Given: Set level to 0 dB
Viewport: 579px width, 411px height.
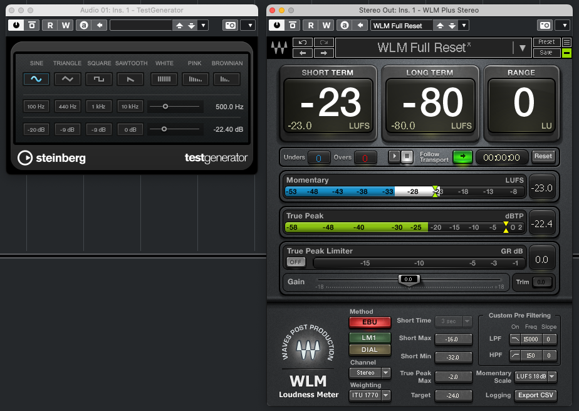Looking at the screenshot, I should click(x=130, y=129).
